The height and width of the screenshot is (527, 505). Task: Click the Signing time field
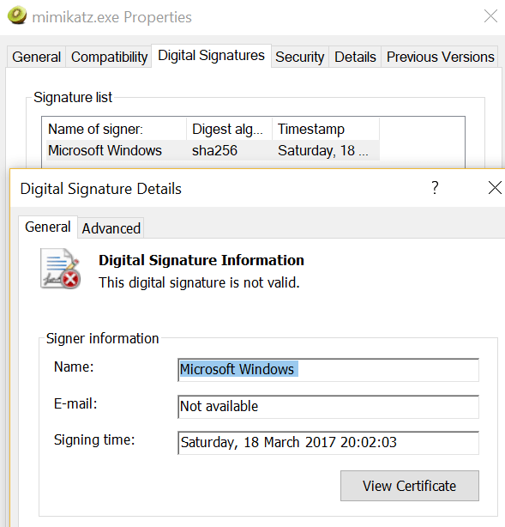point(328,443)
